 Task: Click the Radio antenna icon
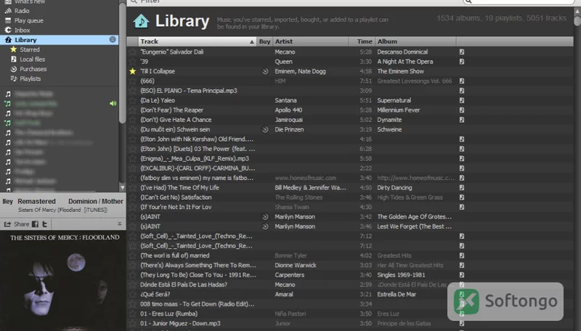[8, 11]
